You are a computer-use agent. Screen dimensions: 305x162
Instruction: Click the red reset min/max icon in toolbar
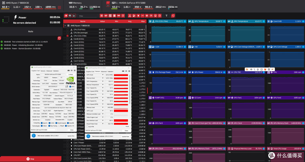point(173,16)
